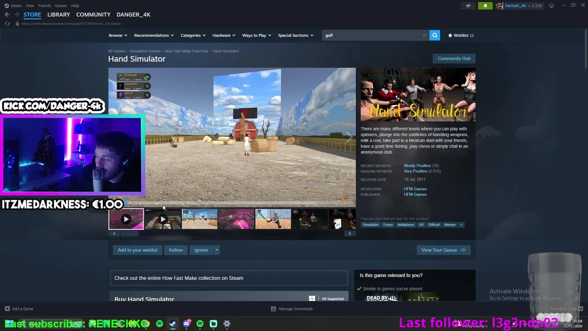Open the Ignore options dropdown arrow
The image size is (588, 331).
point(216,250)
